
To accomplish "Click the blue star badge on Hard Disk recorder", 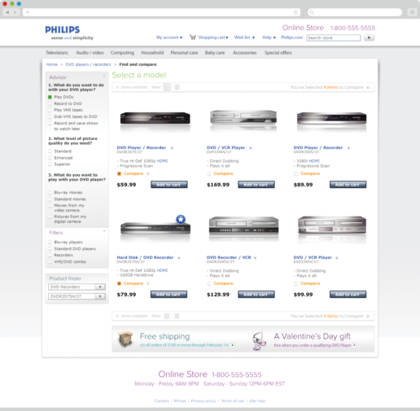I will pos(181,219).
